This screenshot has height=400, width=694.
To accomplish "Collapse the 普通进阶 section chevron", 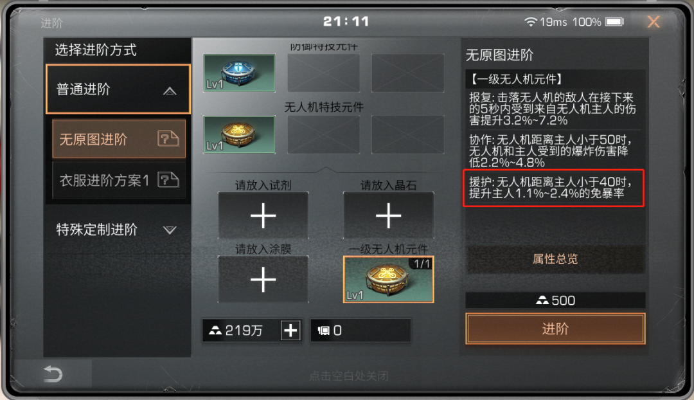I will tap(170, 91).
